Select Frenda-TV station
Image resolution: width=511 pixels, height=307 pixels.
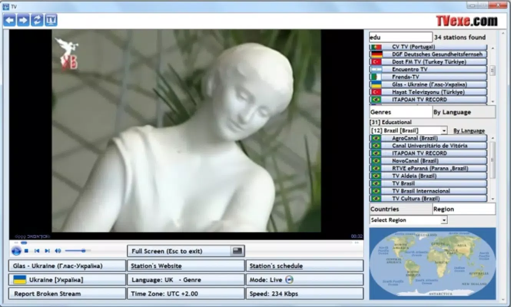coord(428,77)
